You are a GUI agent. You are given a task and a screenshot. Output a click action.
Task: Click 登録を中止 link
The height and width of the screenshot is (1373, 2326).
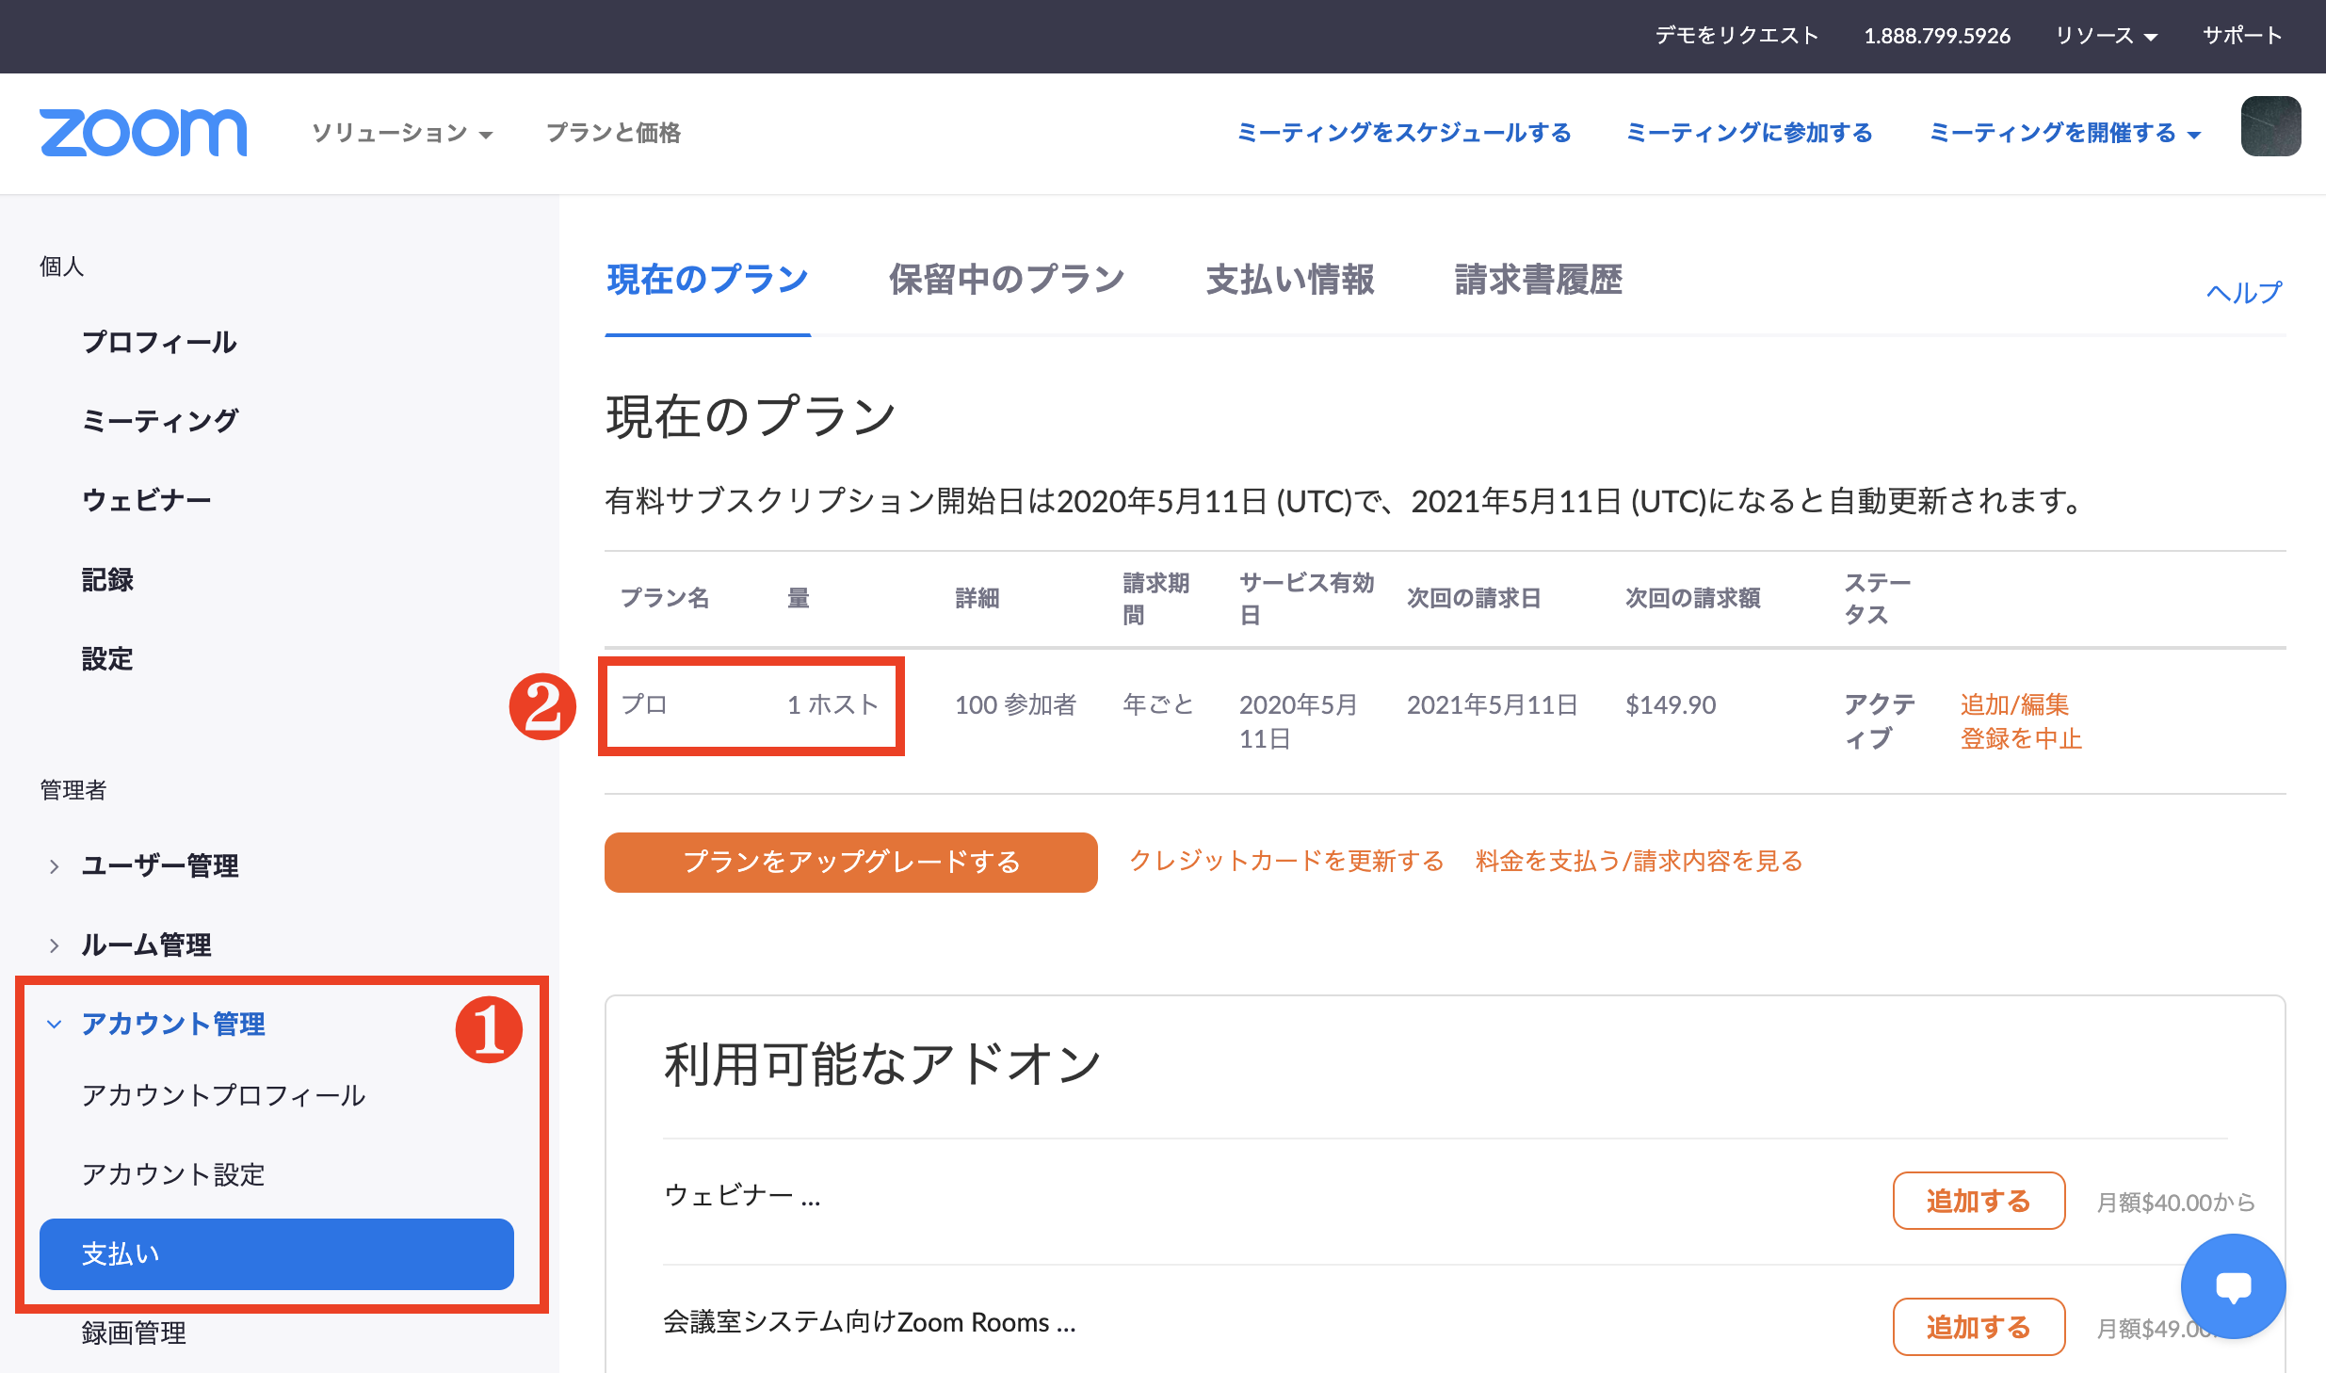pyautogui.click(x=2021, y=738)
